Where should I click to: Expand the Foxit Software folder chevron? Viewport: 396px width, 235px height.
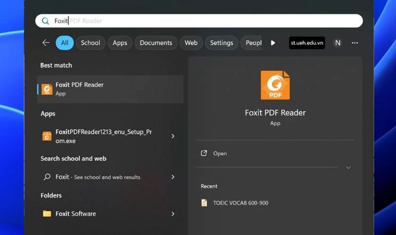[x=173, y=214]
